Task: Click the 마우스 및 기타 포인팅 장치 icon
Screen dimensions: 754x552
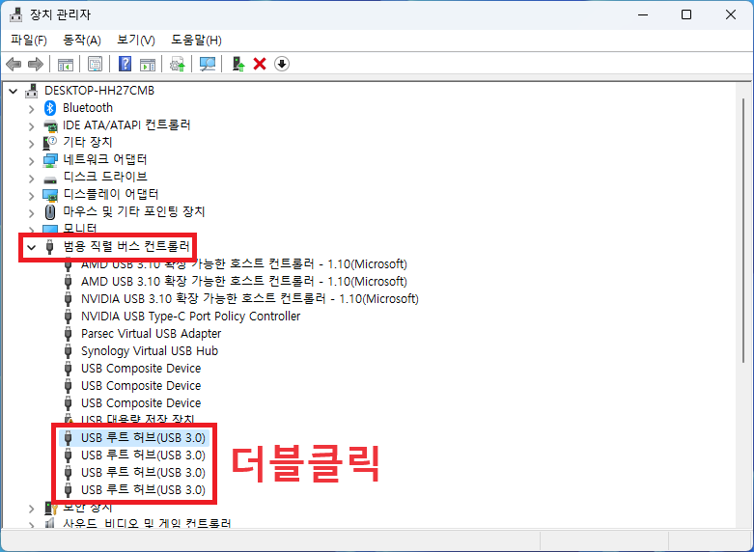Action: [50, 211]
